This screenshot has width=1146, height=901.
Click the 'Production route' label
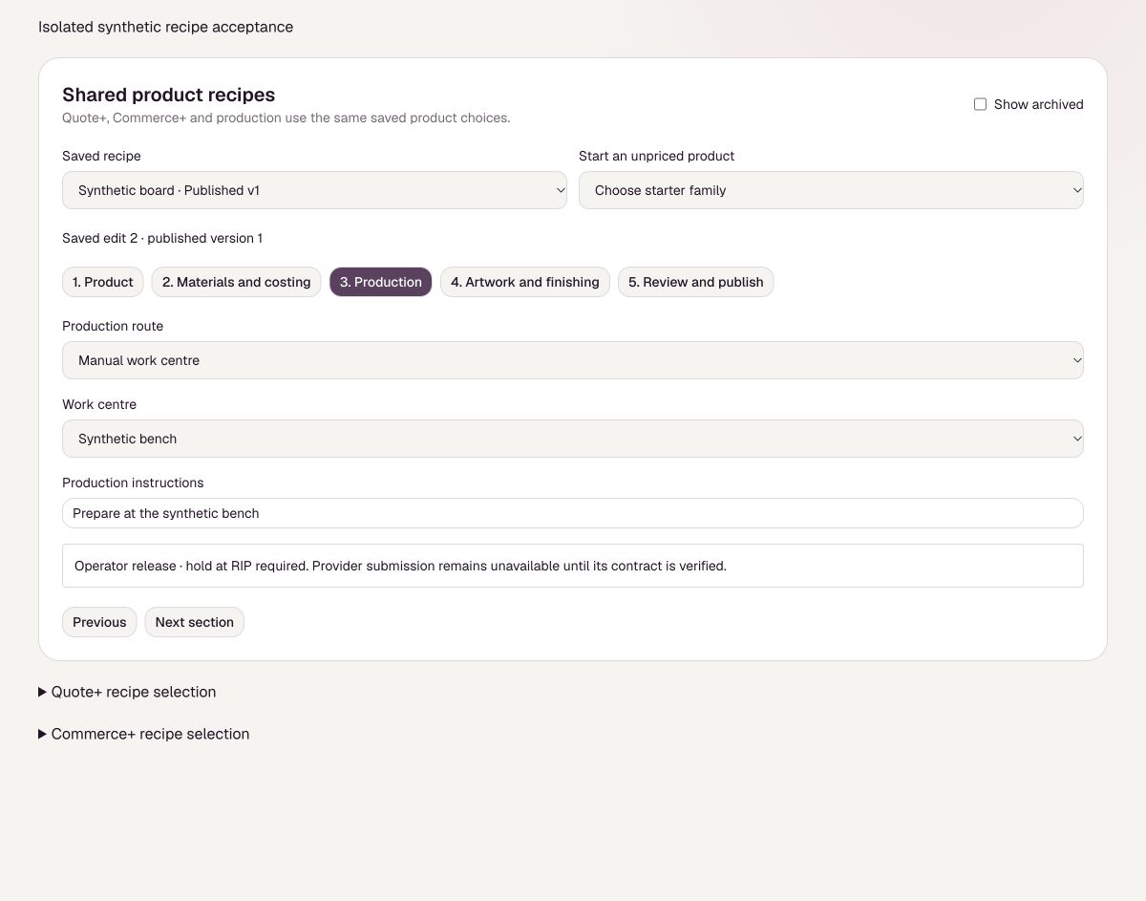113,326
